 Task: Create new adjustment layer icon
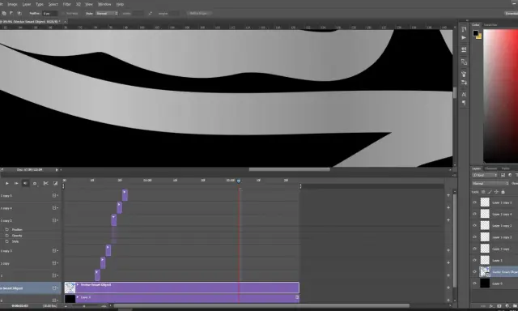(507, 306)
